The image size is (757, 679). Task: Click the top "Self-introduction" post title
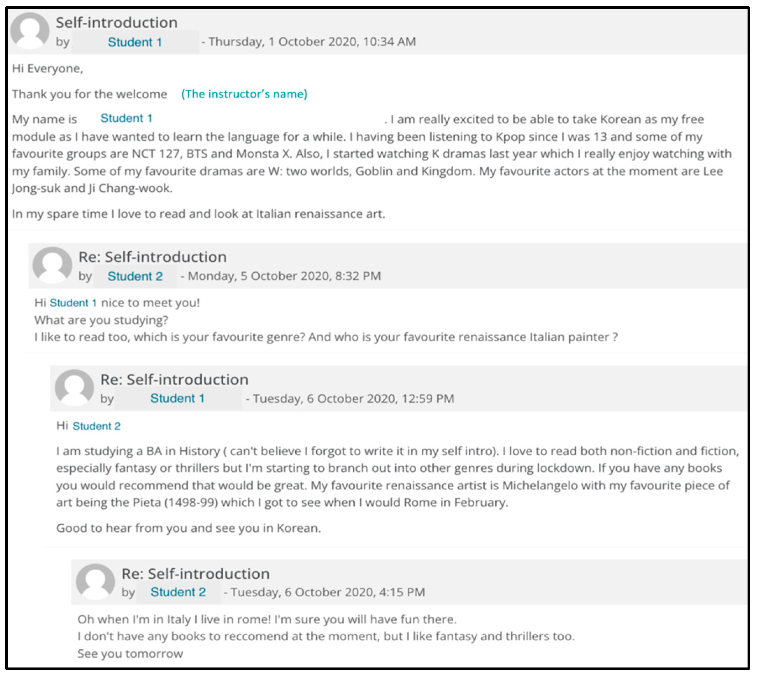tap(116, 23)
